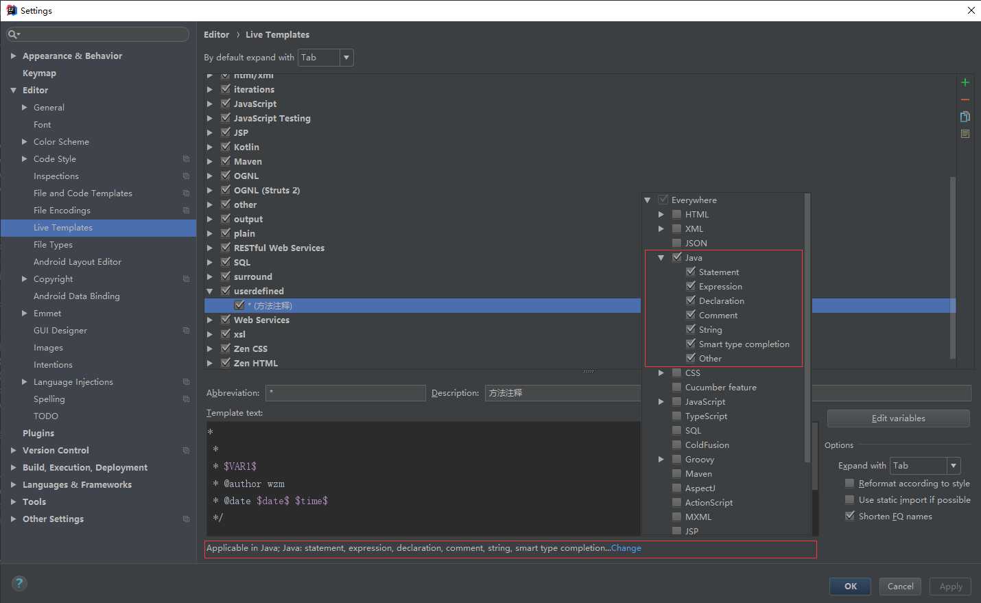This screenshot has height=603, width=981.
Task: Select the 方法注释 template row
Action: [423, 306]
